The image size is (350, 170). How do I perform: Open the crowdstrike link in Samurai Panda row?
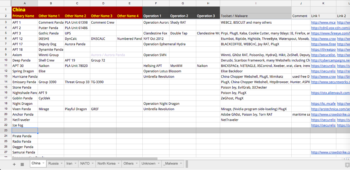pyautogui.click(x=330, y=152)
